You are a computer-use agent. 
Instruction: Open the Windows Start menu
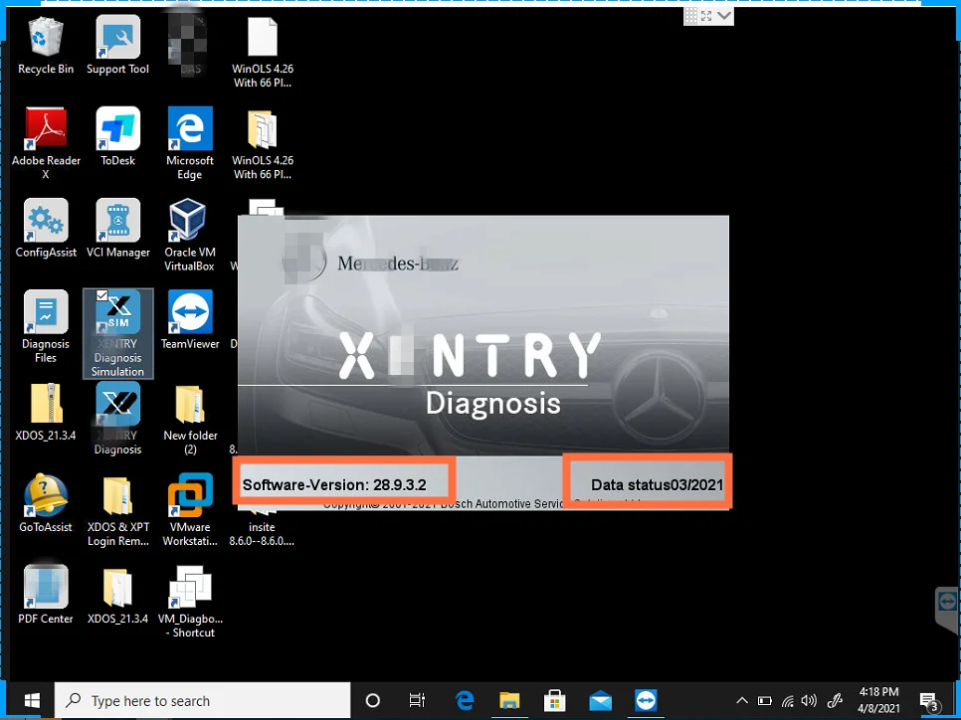click(31, 700)
